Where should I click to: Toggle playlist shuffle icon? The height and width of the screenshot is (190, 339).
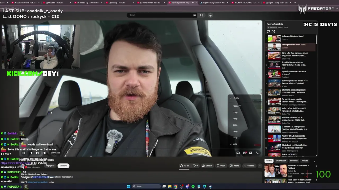pyautogui.click(x=274, y=31)
